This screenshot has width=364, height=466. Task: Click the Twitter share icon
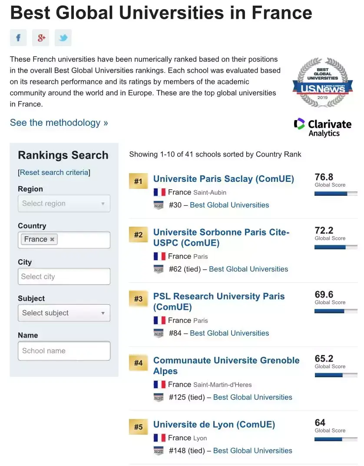[x=63, y=38]
